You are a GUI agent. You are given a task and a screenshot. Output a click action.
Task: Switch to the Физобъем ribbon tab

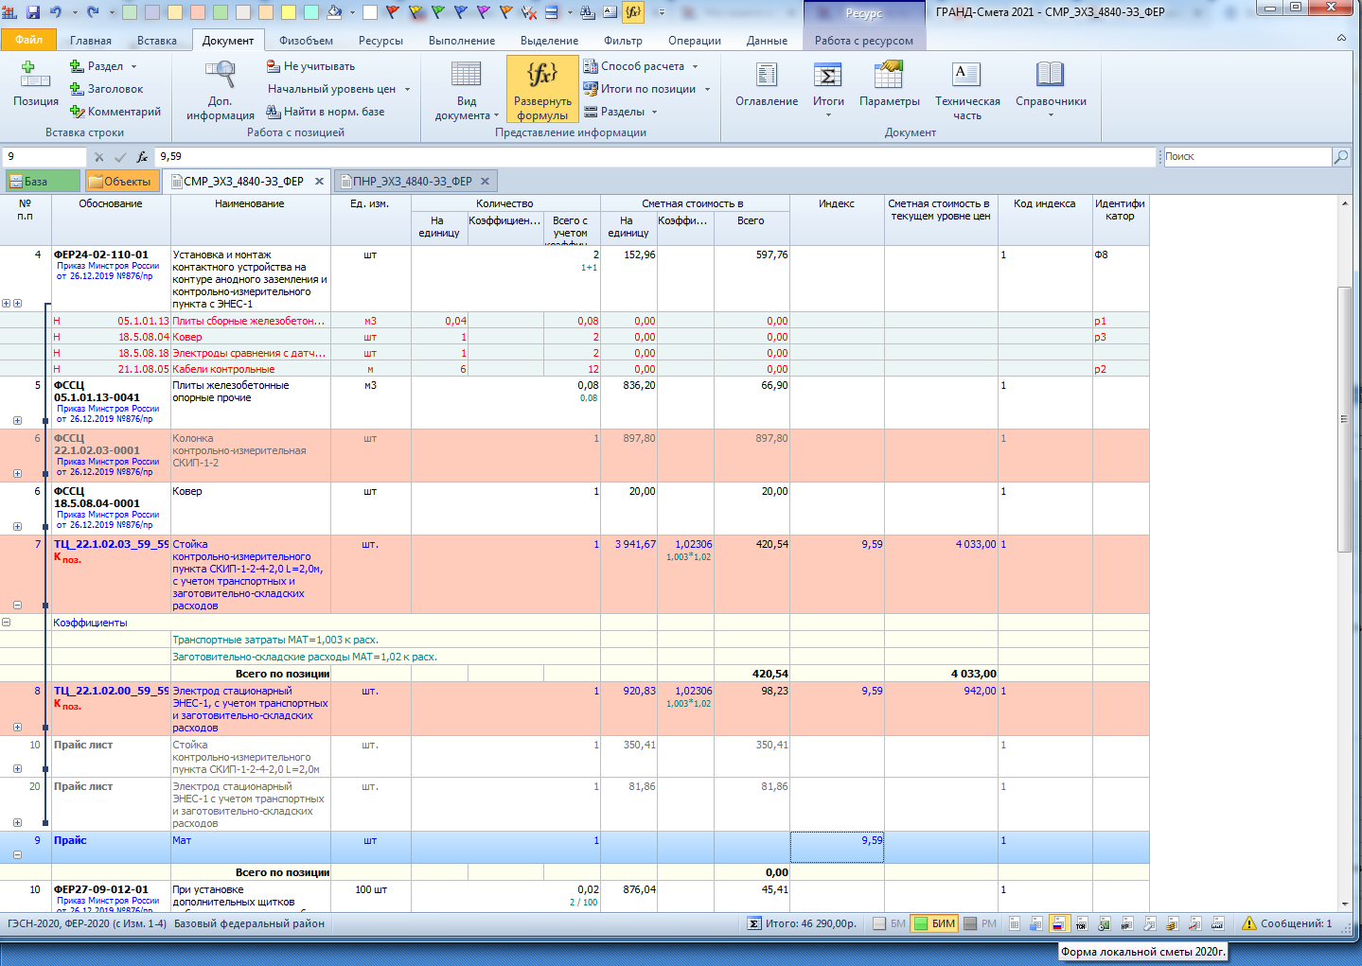pyautogui.click(x=306, y=41)
